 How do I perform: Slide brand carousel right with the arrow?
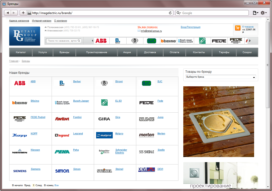[x=250, y=41]
